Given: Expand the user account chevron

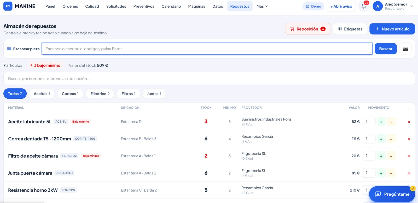Looking at the screenshot, I should pos(411,6).
